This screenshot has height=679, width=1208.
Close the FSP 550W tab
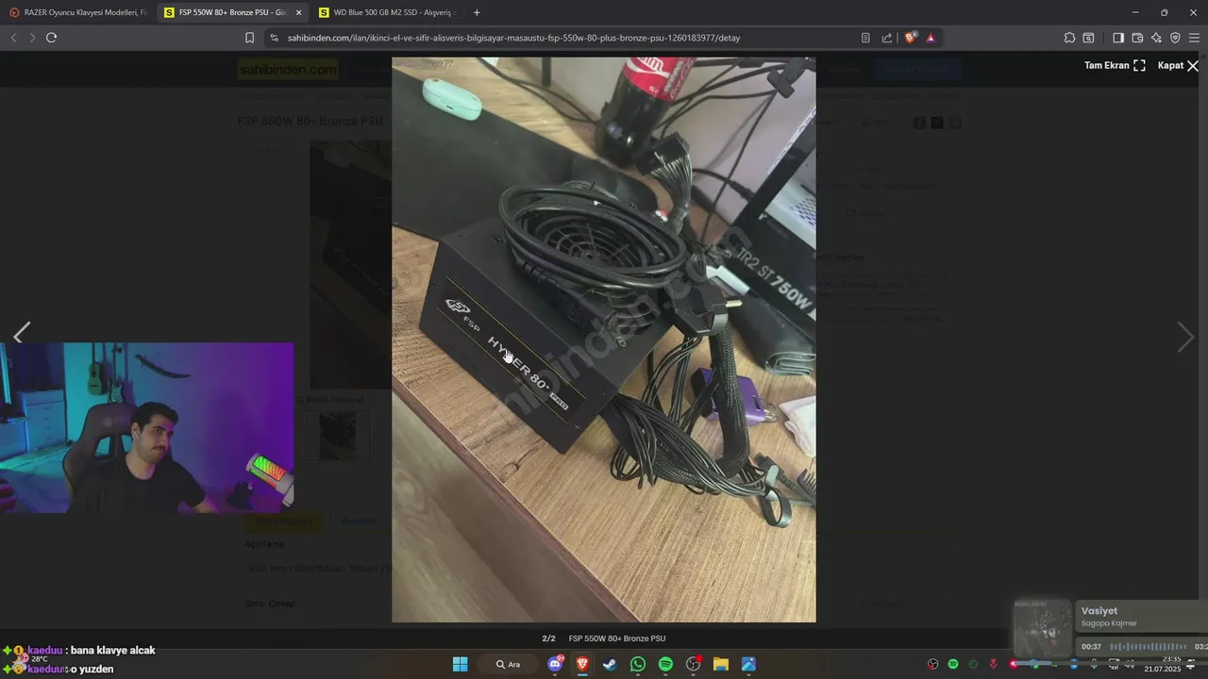298,12
